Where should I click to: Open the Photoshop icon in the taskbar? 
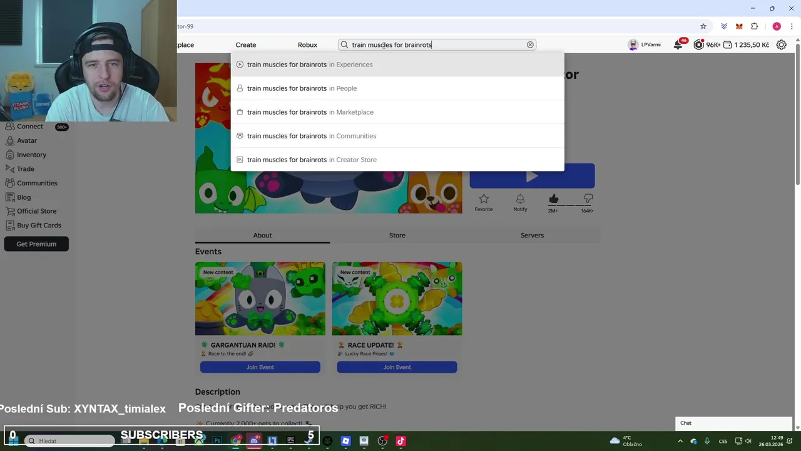click(x=217, y=441)
